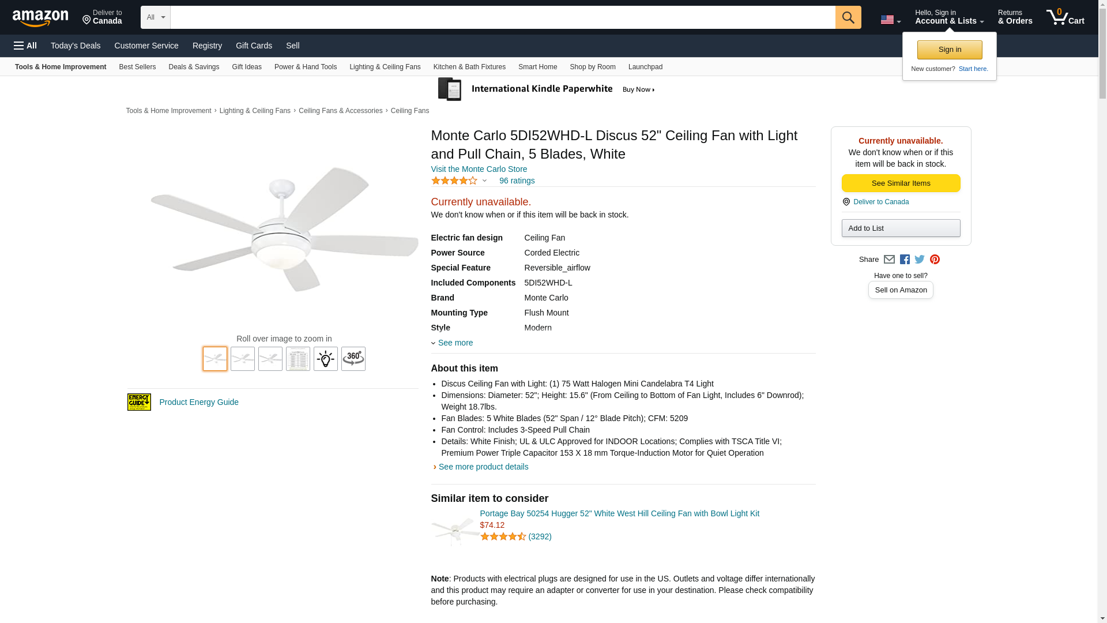Share product on Facebook icon

905,260
